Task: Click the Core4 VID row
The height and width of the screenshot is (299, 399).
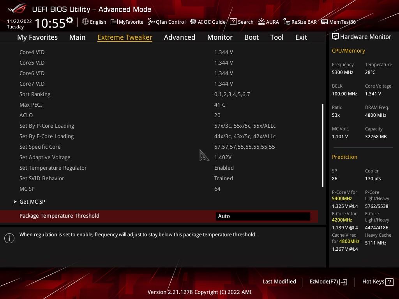Action: [x=159, y=52]
